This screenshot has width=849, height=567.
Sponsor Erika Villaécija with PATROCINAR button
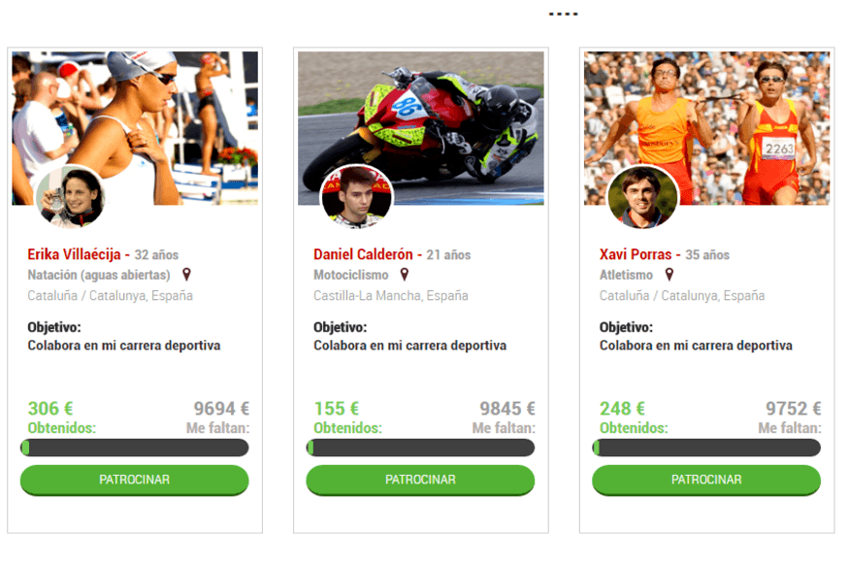[134, 480]
